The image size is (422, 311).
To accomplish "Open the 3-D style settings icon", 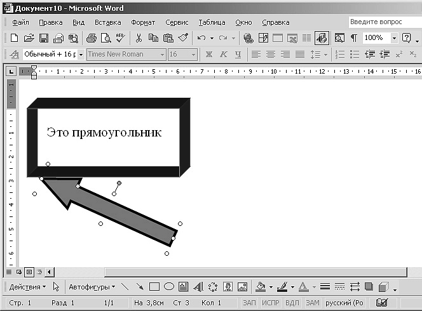I will coord(383,287).
